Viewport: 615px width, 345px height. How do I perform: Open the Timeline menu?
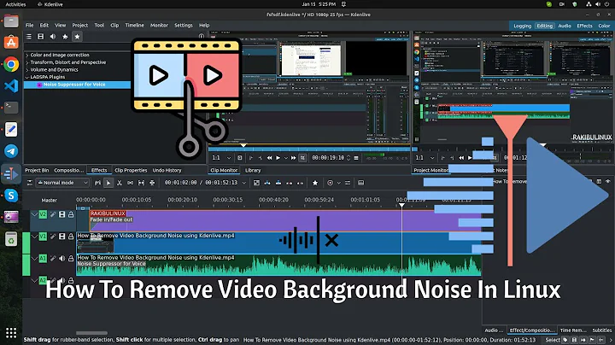point(135,25)
